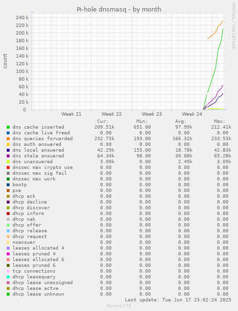Click the 232.75k current value

click(x=104, y=138)
